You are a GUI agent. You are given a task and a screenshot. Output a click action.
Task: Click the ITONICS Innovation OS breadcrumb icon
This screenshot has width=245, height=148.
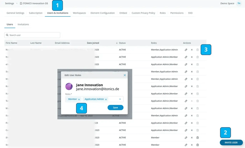click(21, 3)
